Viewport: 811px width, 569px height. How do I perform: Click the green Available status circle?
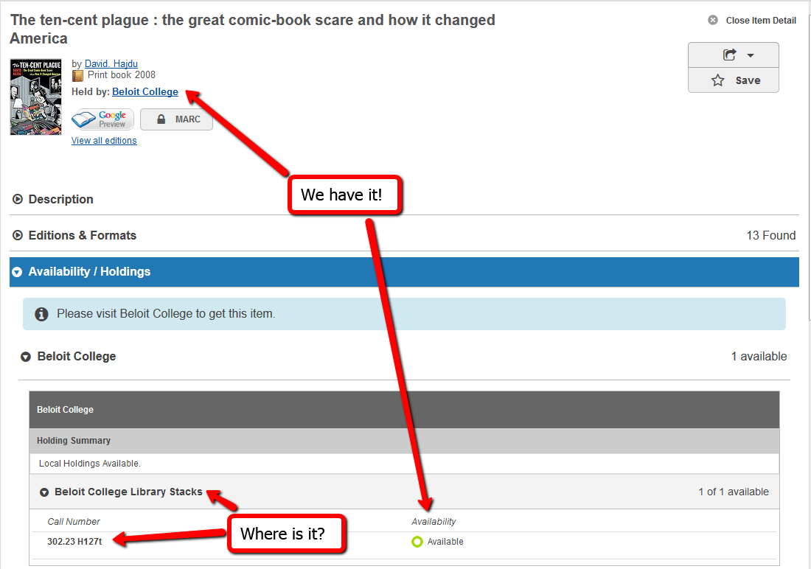click(x=417, y=542)
